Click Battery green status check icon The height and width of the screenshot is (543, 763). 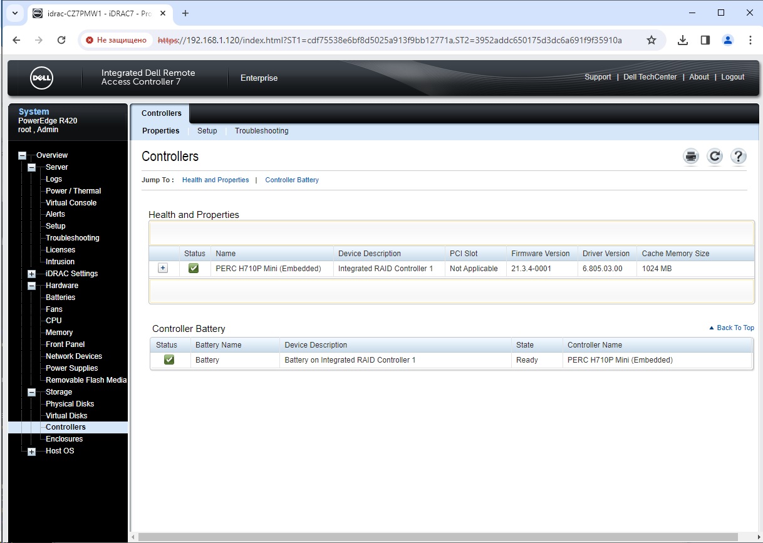[169, 359]
